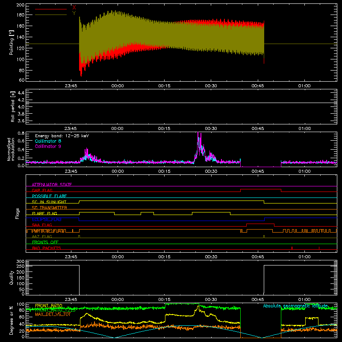Click '40' on the Degrees or % axis

22,324
